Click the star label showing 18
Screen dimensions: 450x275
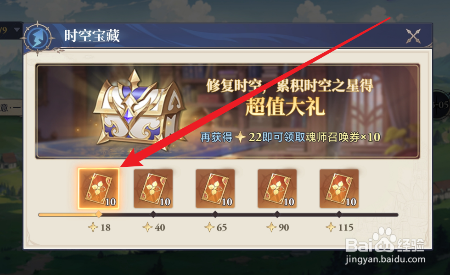pos(99,227)
